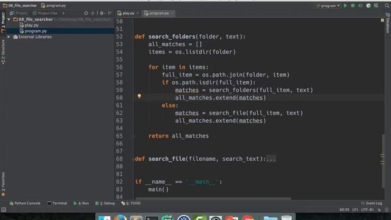Click the editor vertical scrollbar thumb
Screen dimensions: 391x220
pyautogui.click(x=383, y=161)
